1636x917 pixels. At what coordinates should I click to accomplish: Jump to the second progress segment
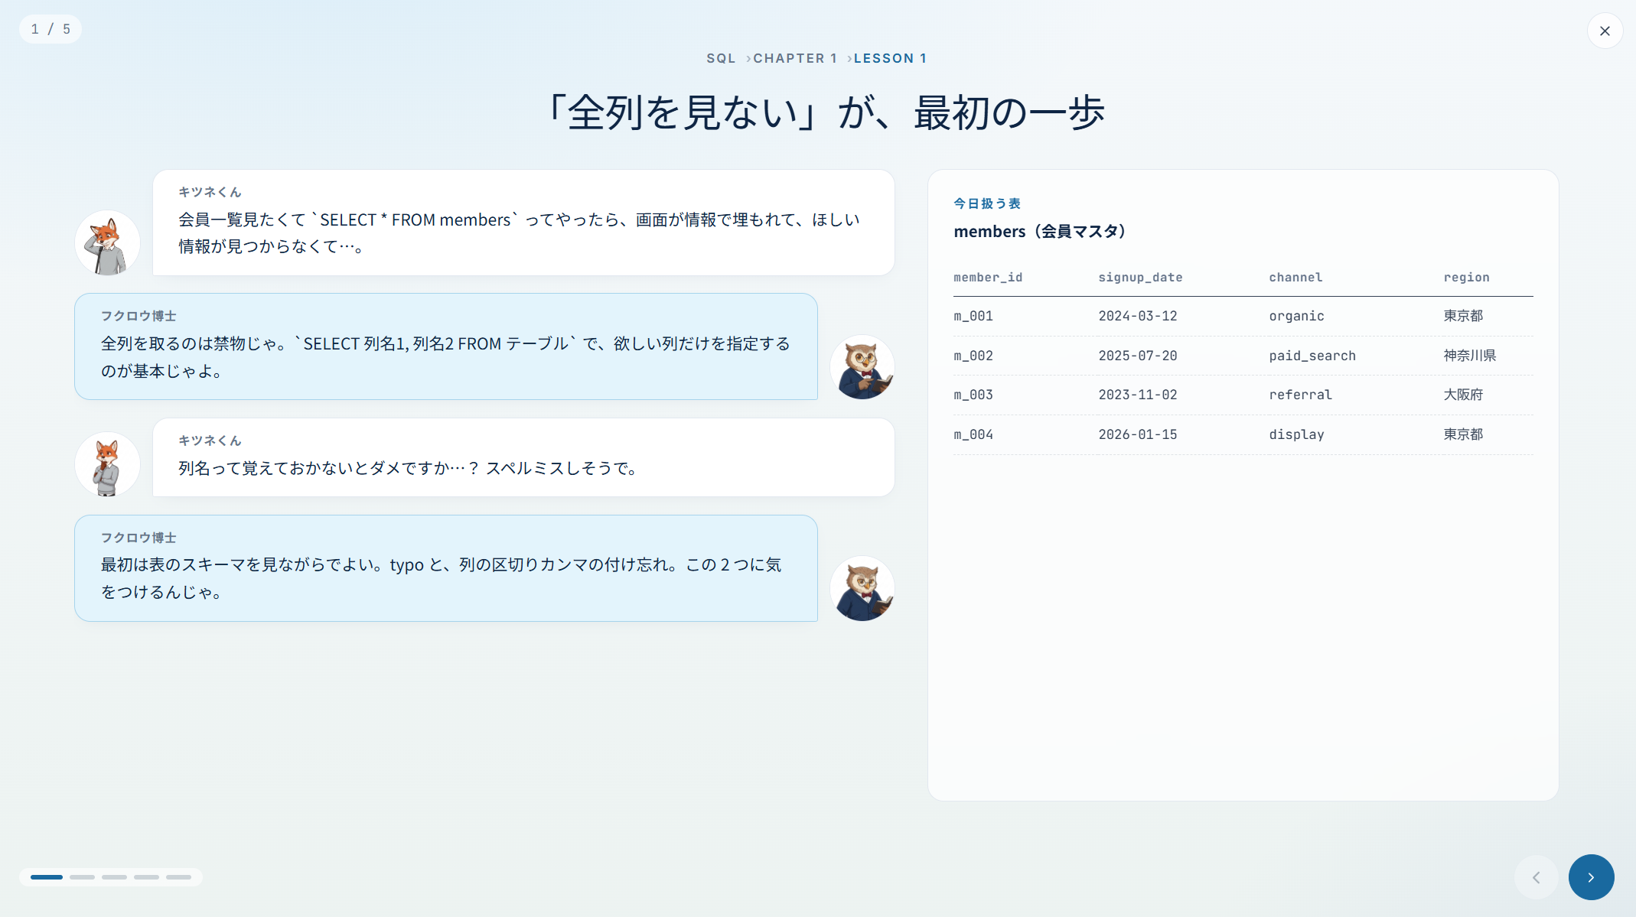click(x=82, y=877)
